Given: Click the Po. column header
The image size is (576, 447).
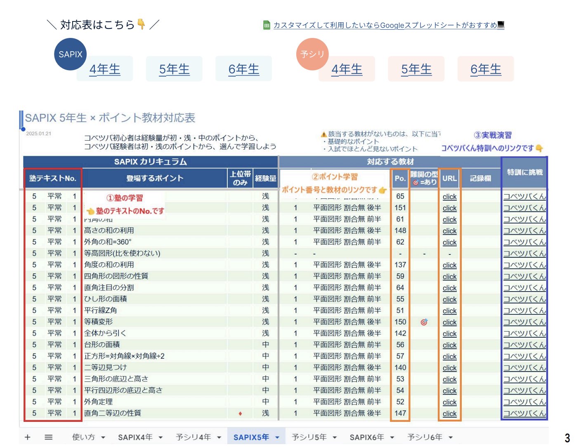Looking at the screenshot, I should (400, 179).
